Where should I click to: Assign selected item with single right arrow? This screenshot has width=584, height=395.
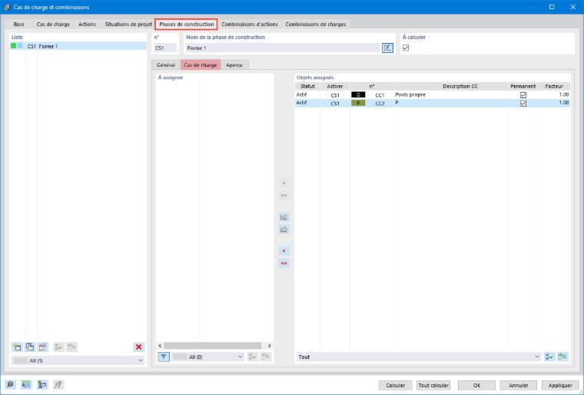(x=284, y=183)
